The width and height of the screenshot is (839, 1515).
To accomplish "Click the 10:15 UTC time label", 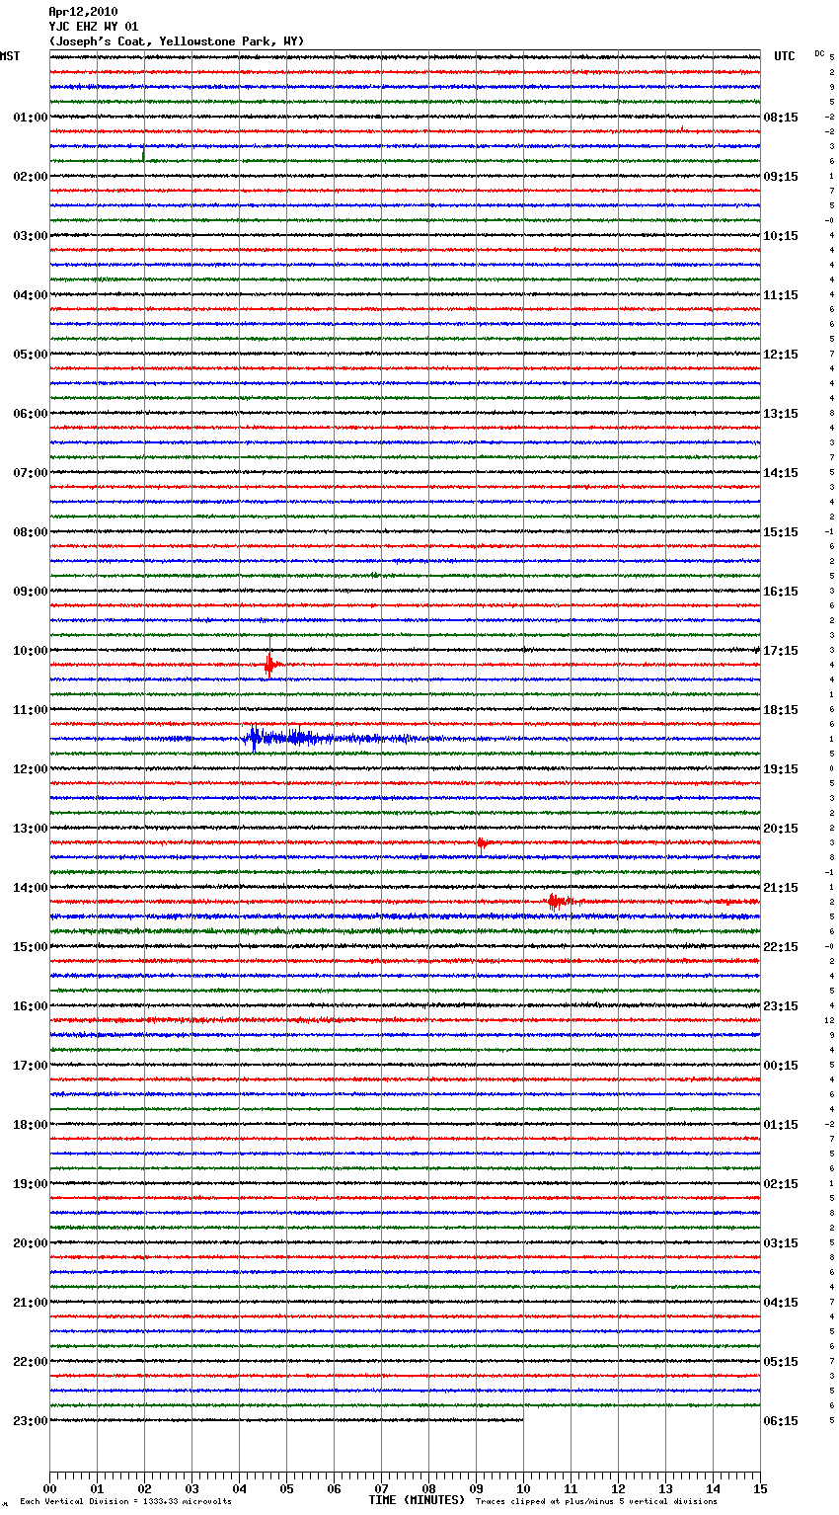I will 781,236.
